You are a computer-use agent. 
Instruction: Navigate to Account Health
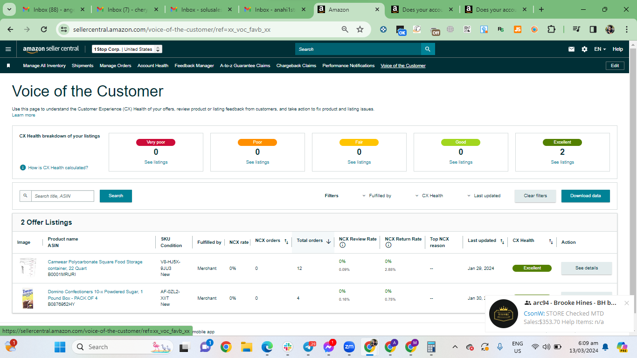pyautogui.click(x=153, y=66)
